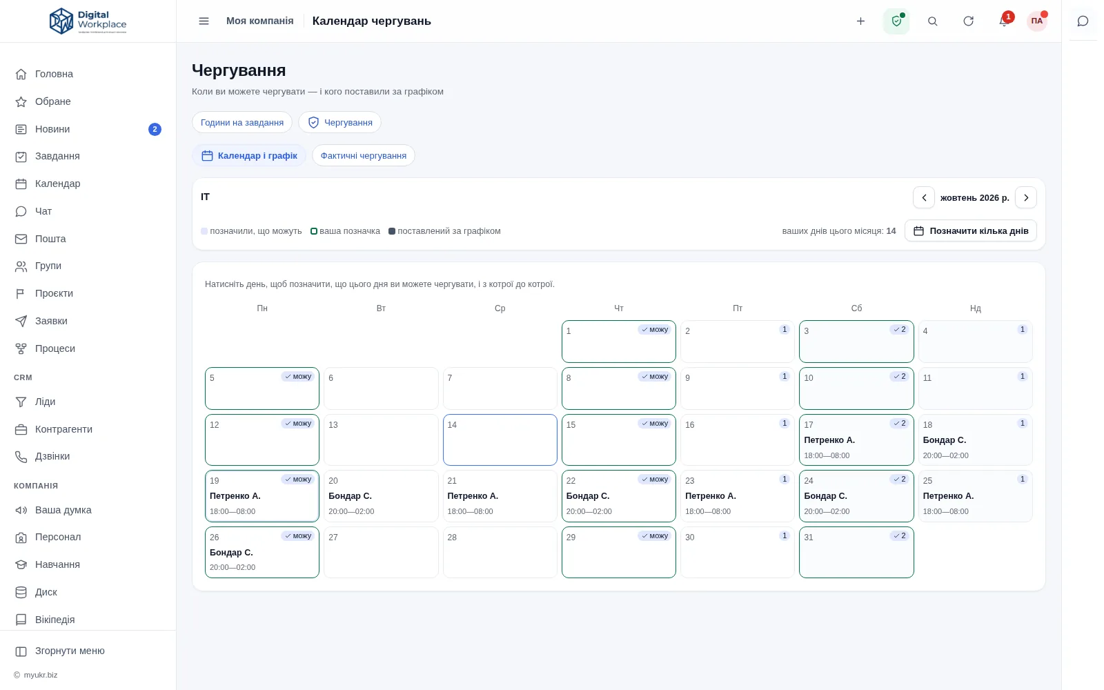Toggle availability on day 29 cell
Viewport: 1104px width, 690px height.
pyautogui.click(x=619, y=552)
